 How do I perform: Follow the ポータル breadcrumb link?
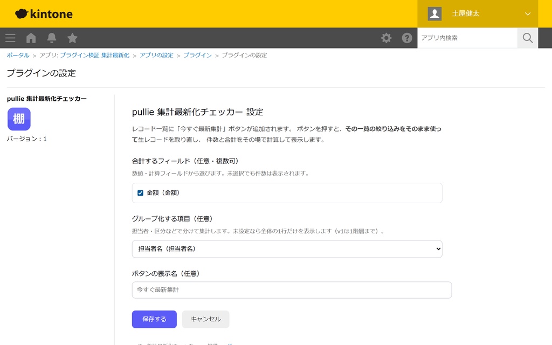(18, 56)
